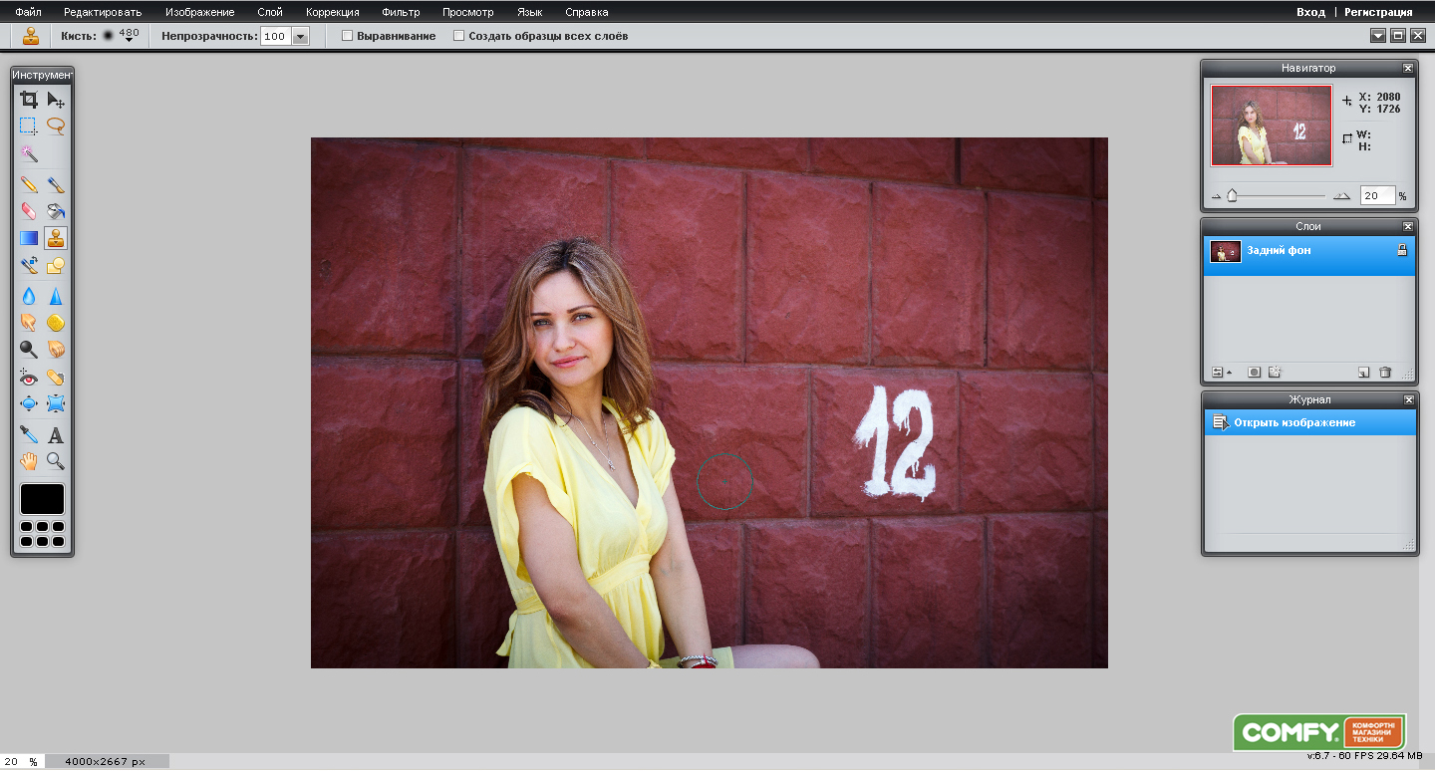The width and height of the screenshot is (1435, 771).
Task: Open the Слой menu
Action: (x=270, y=12)
